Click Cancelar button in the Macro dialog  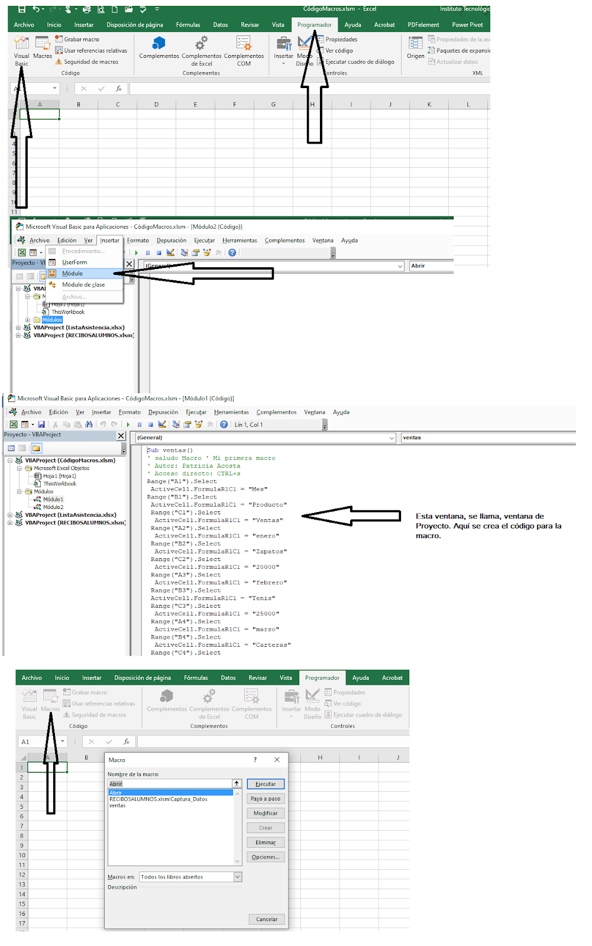(267, 919)
